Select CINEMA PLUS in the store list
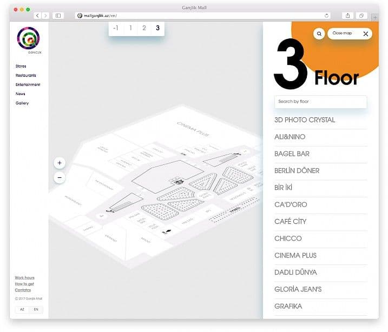The height and width of the screenshot is (332, 388). (x=321, y=256)
